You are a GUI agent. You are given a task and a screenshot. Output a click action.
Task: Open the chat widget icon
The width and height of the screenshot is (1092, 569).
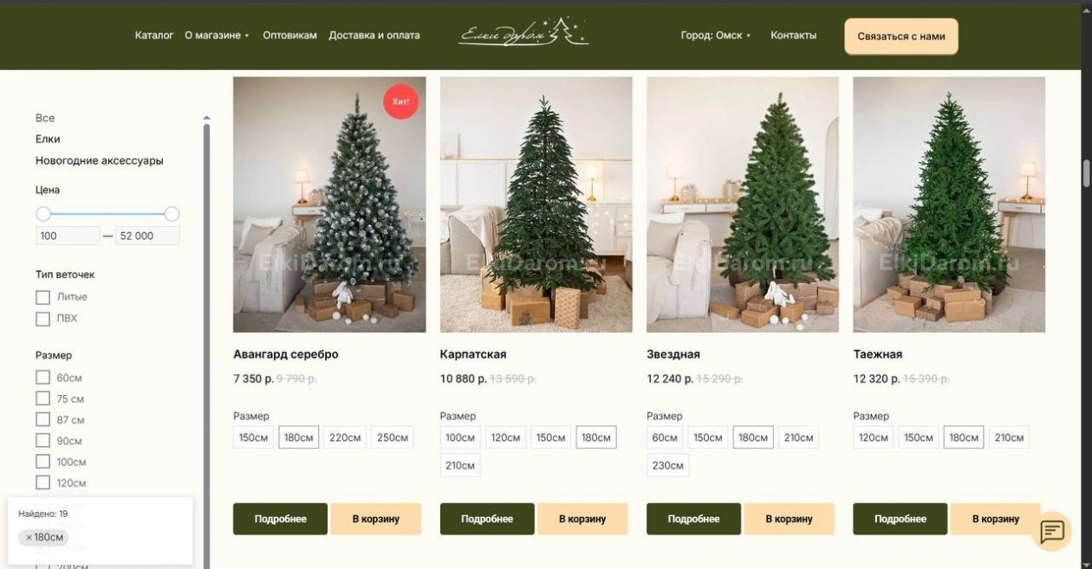pos(1052,531)
